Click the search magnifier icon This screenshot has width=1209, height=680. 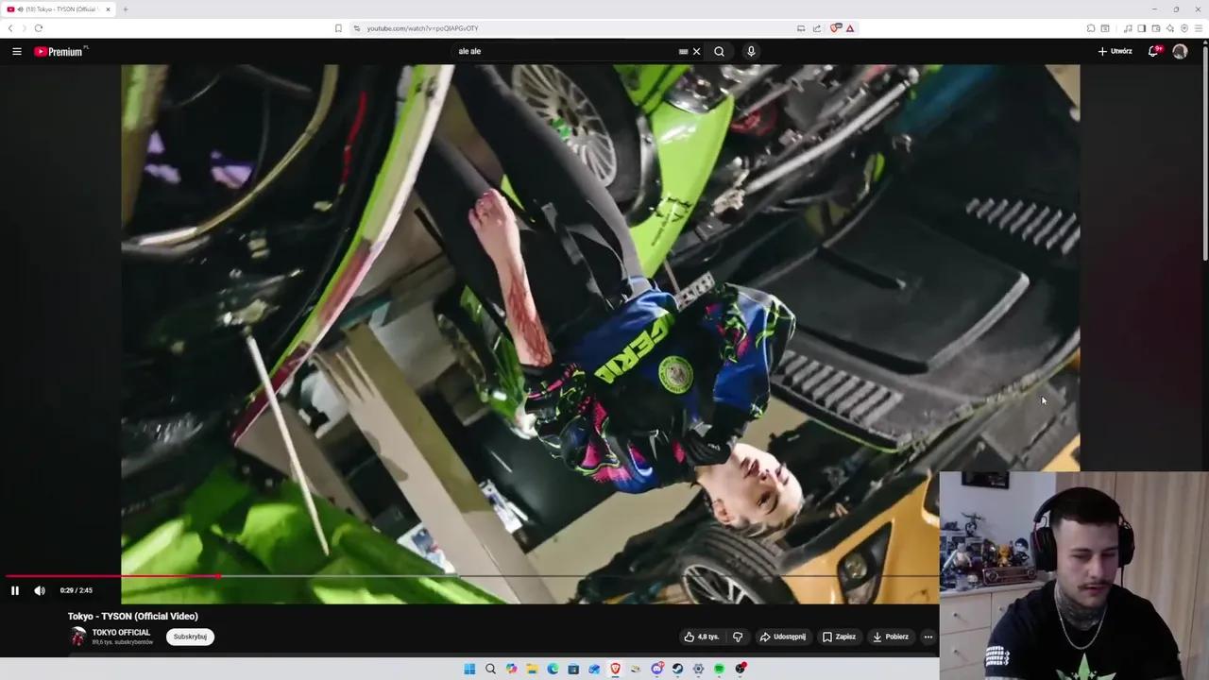[719, 51]
